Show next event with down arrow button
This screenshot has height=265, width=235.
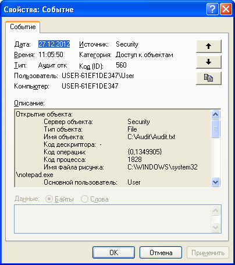click(x=209, y=62)
